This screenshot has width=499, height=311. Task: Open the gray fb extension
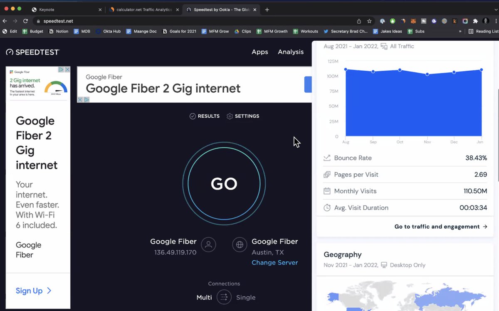click(x=424, y=21)
